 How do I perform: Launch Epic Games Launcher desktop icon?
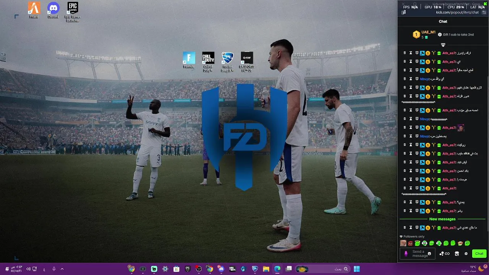pos(73,12)
